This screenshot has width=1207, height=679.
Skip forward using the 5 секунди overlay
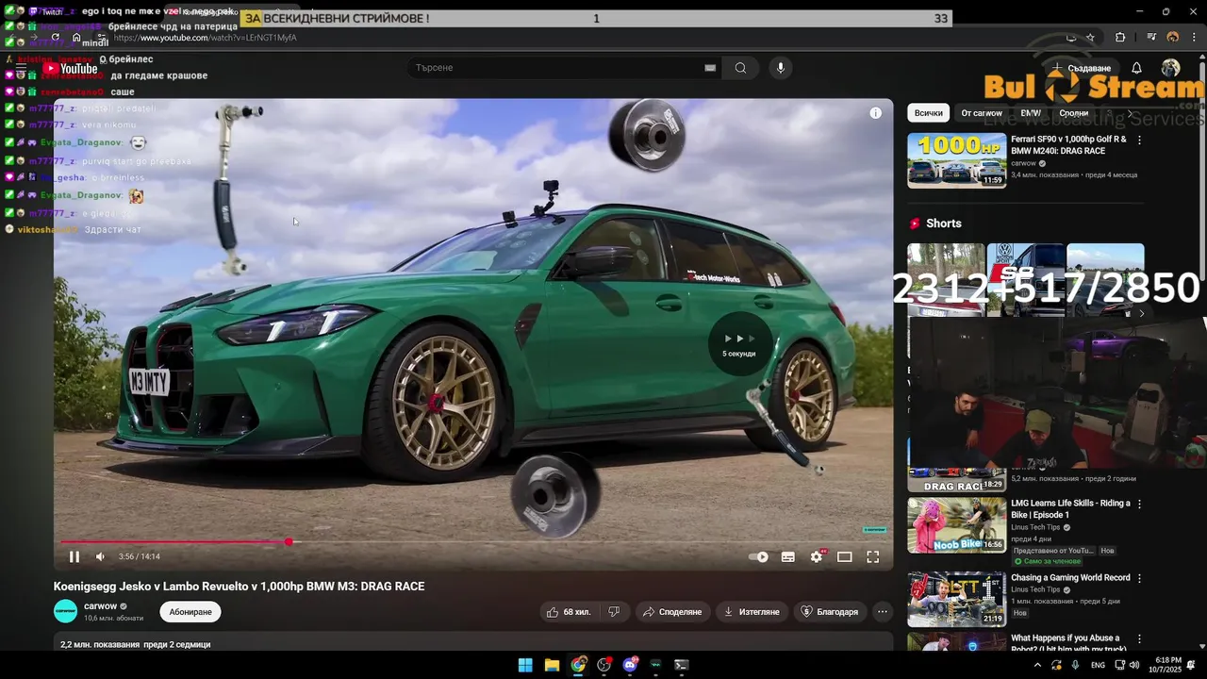click(x=739, y=344)
